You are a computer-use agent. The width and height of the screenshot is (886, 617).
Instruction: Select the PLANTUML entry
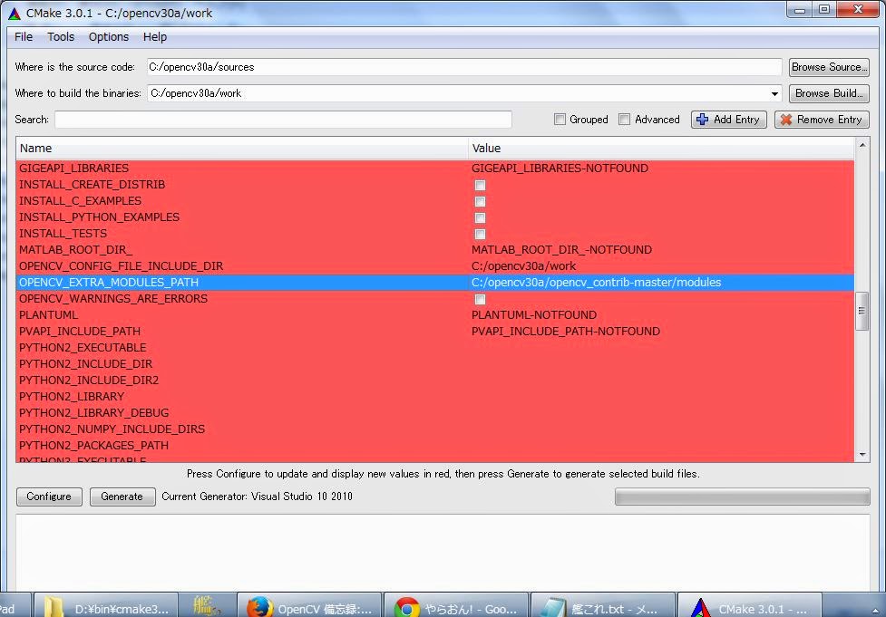[x=49, y=315]
